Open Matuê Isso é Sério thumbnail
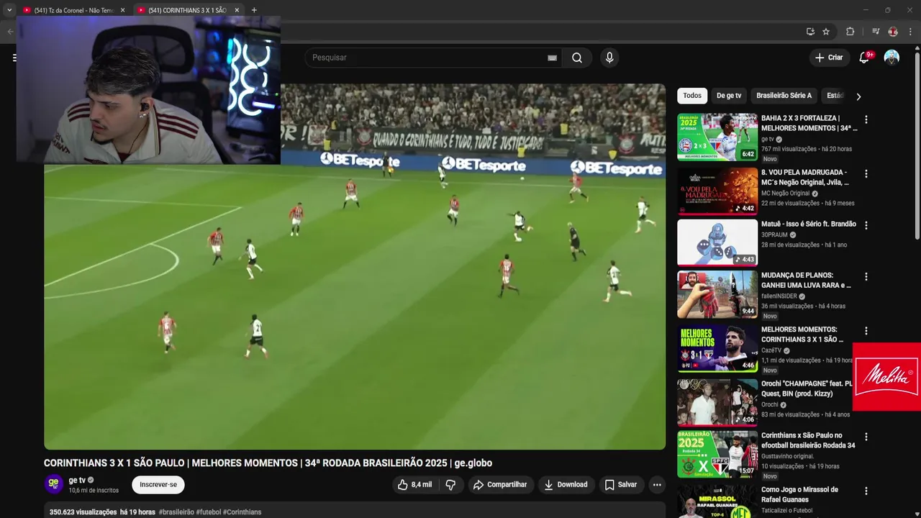The height and width of the screenshot is (518, 921). (717, 242)
